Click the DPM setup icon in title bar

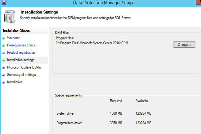pos(4,3)
